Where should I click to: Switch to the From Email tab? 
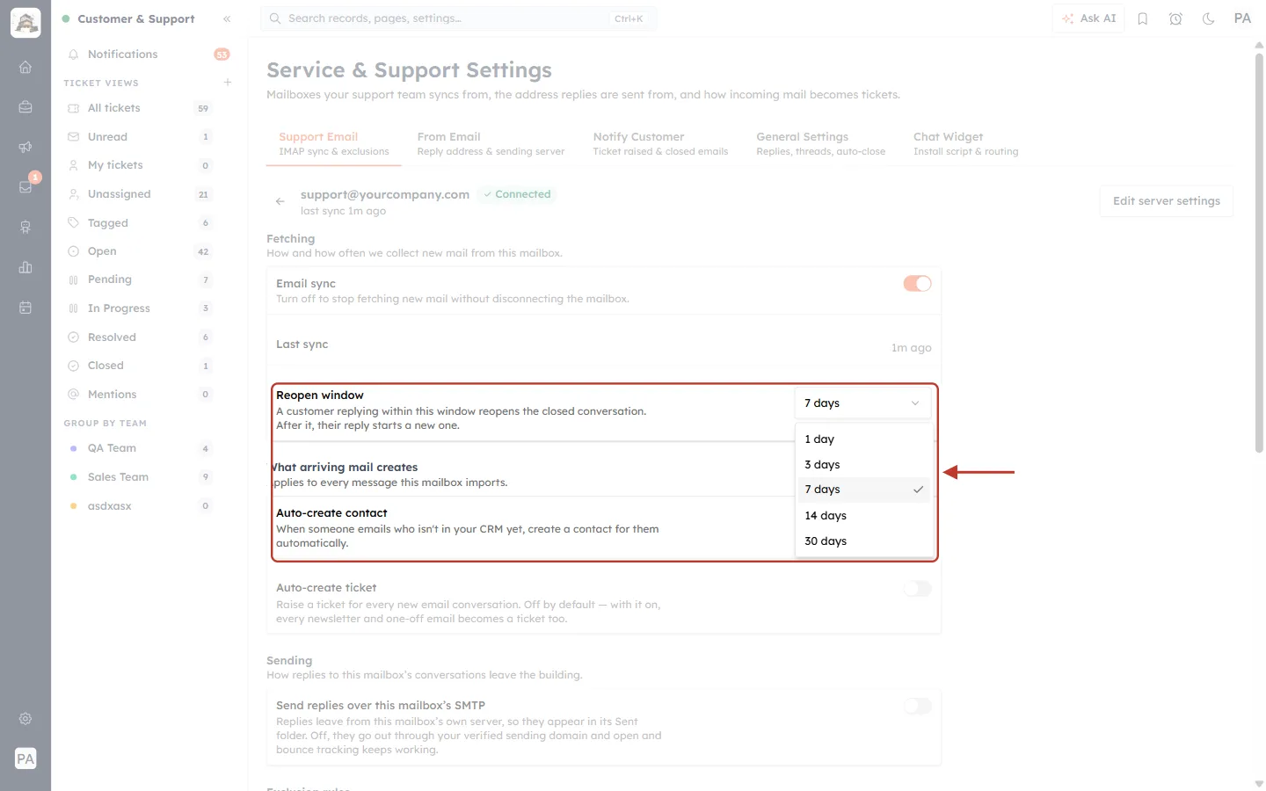(x=491, y=144)
